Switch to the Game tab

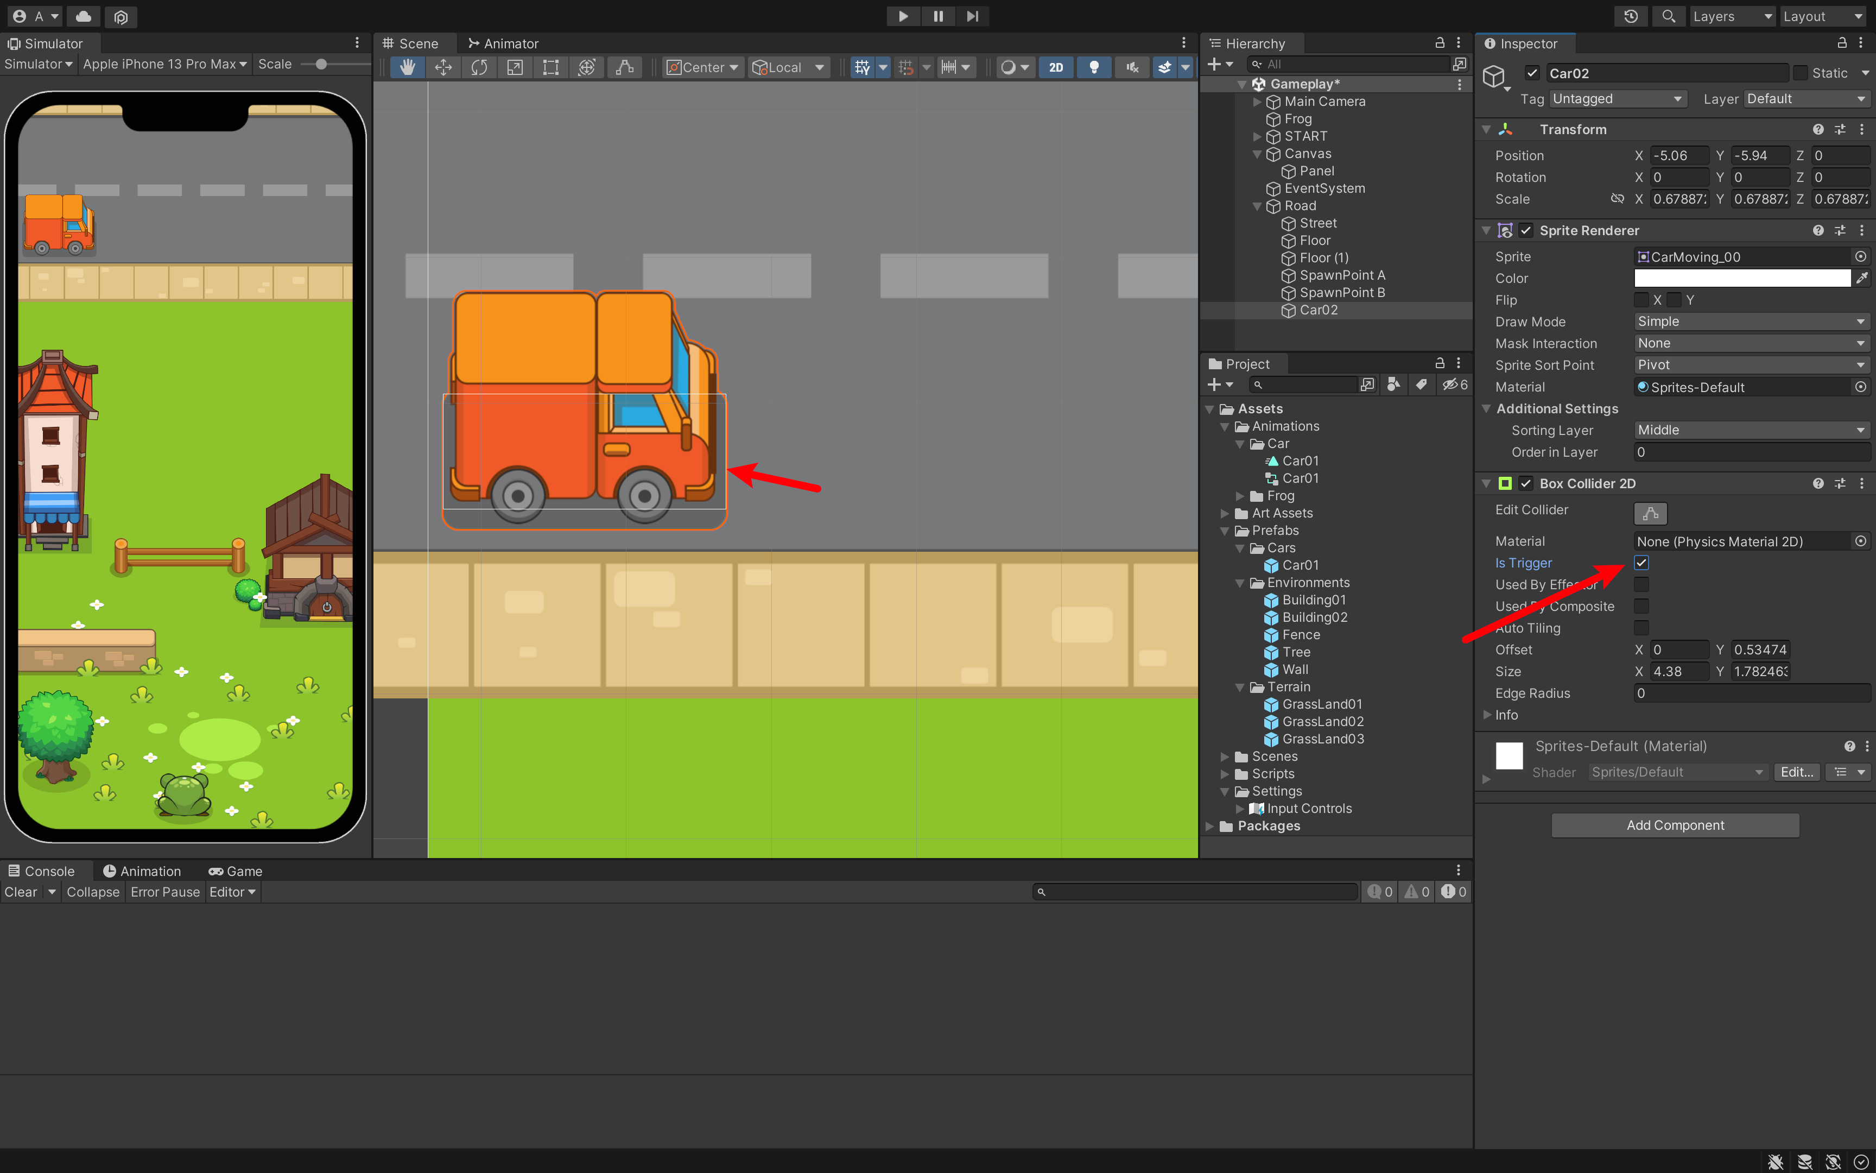tap(236, 871)
